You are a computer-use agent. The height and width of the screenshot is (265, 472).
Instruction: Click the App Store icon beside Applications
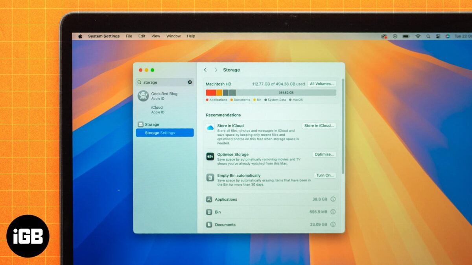[210, 199]
